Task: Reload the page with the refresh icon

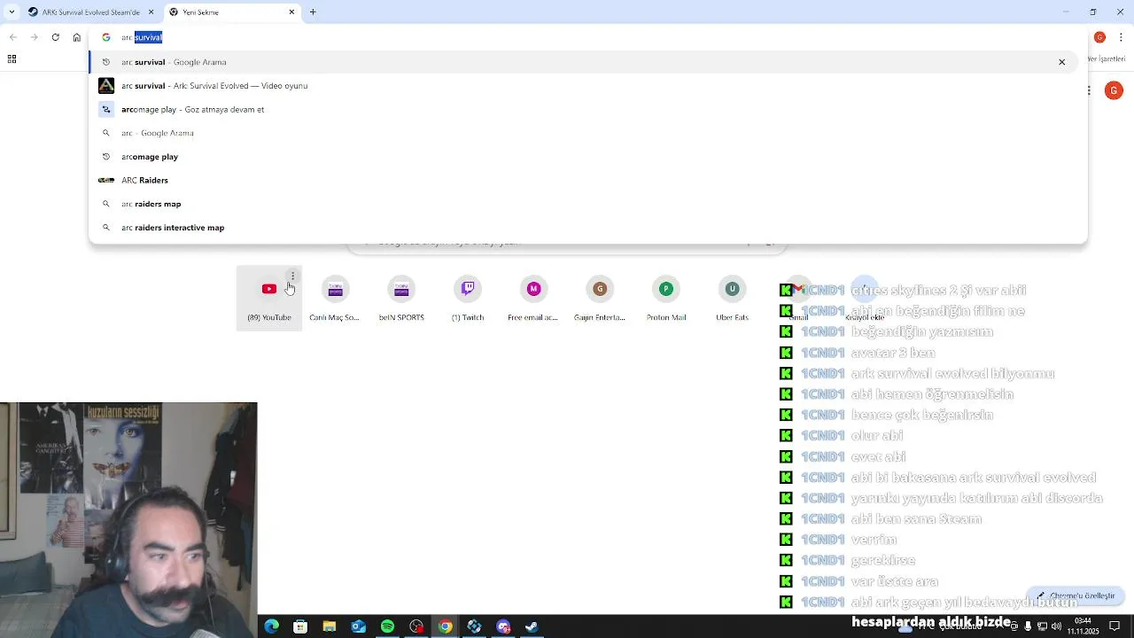Action: [56, 37]
